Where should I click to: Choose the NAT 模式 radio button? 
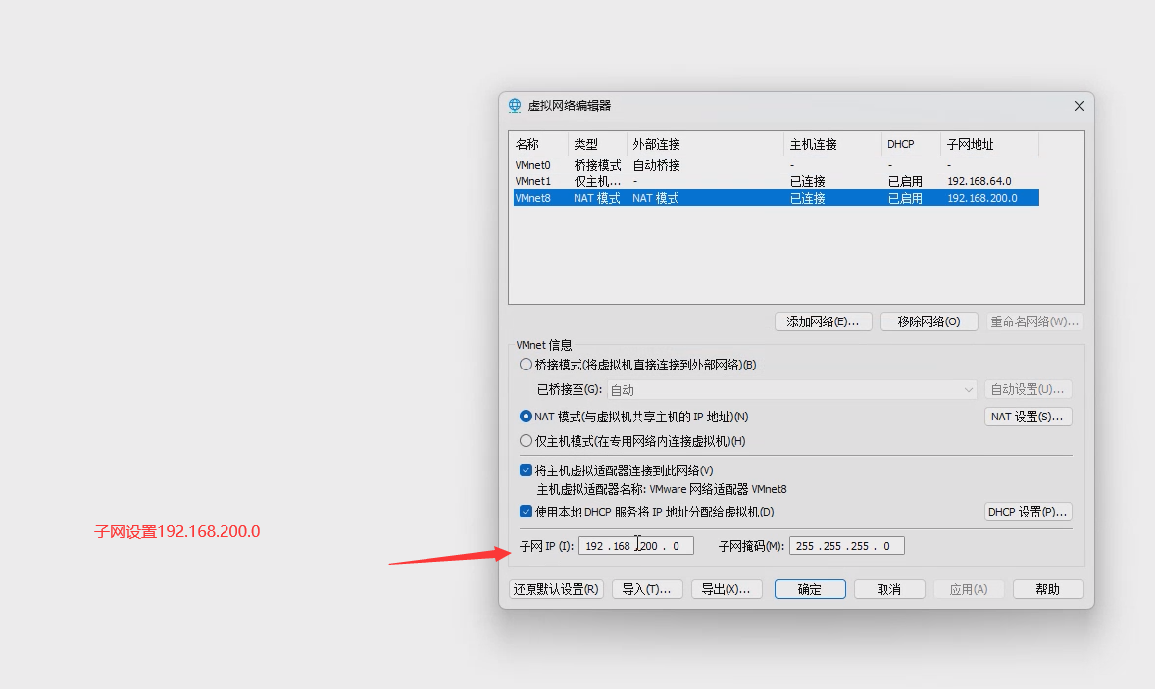(x=527, y=417)
